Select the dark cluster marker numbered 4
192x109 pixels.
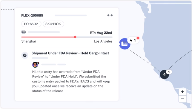[x=164, y=74]
